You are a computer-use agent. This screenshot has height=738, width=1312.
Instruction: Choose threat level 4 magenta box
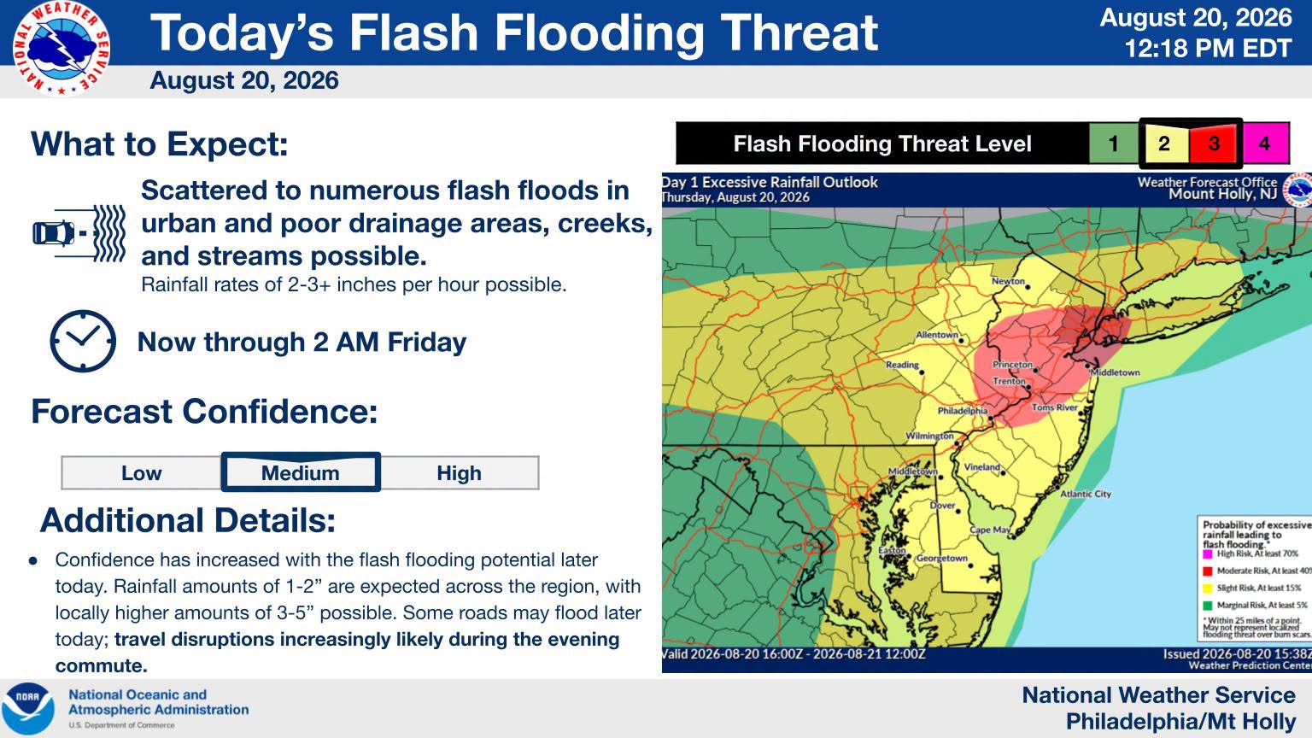(x=1264, y=143)
